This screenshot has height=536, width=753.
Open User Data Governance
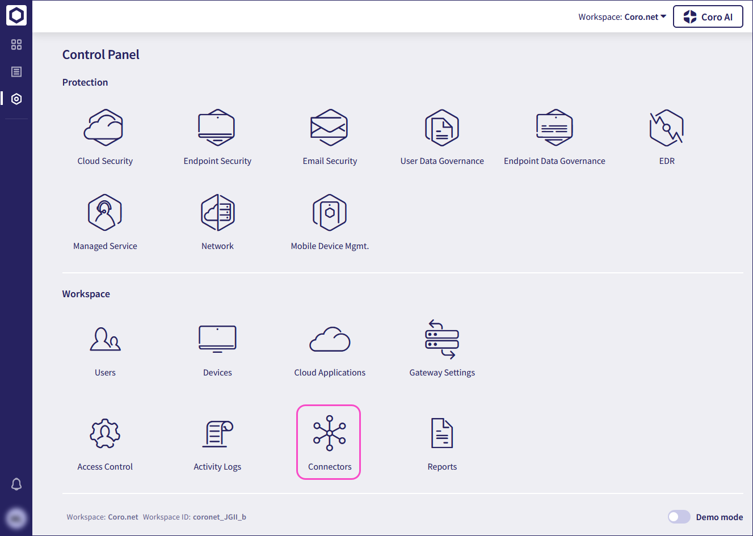(x=441, y=128)
